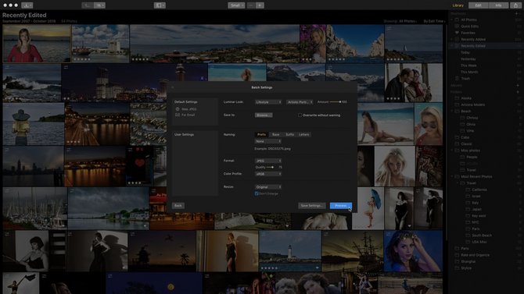Switch to the Suffix naming tab
The image size is (524, 294).
pos(289,135)
